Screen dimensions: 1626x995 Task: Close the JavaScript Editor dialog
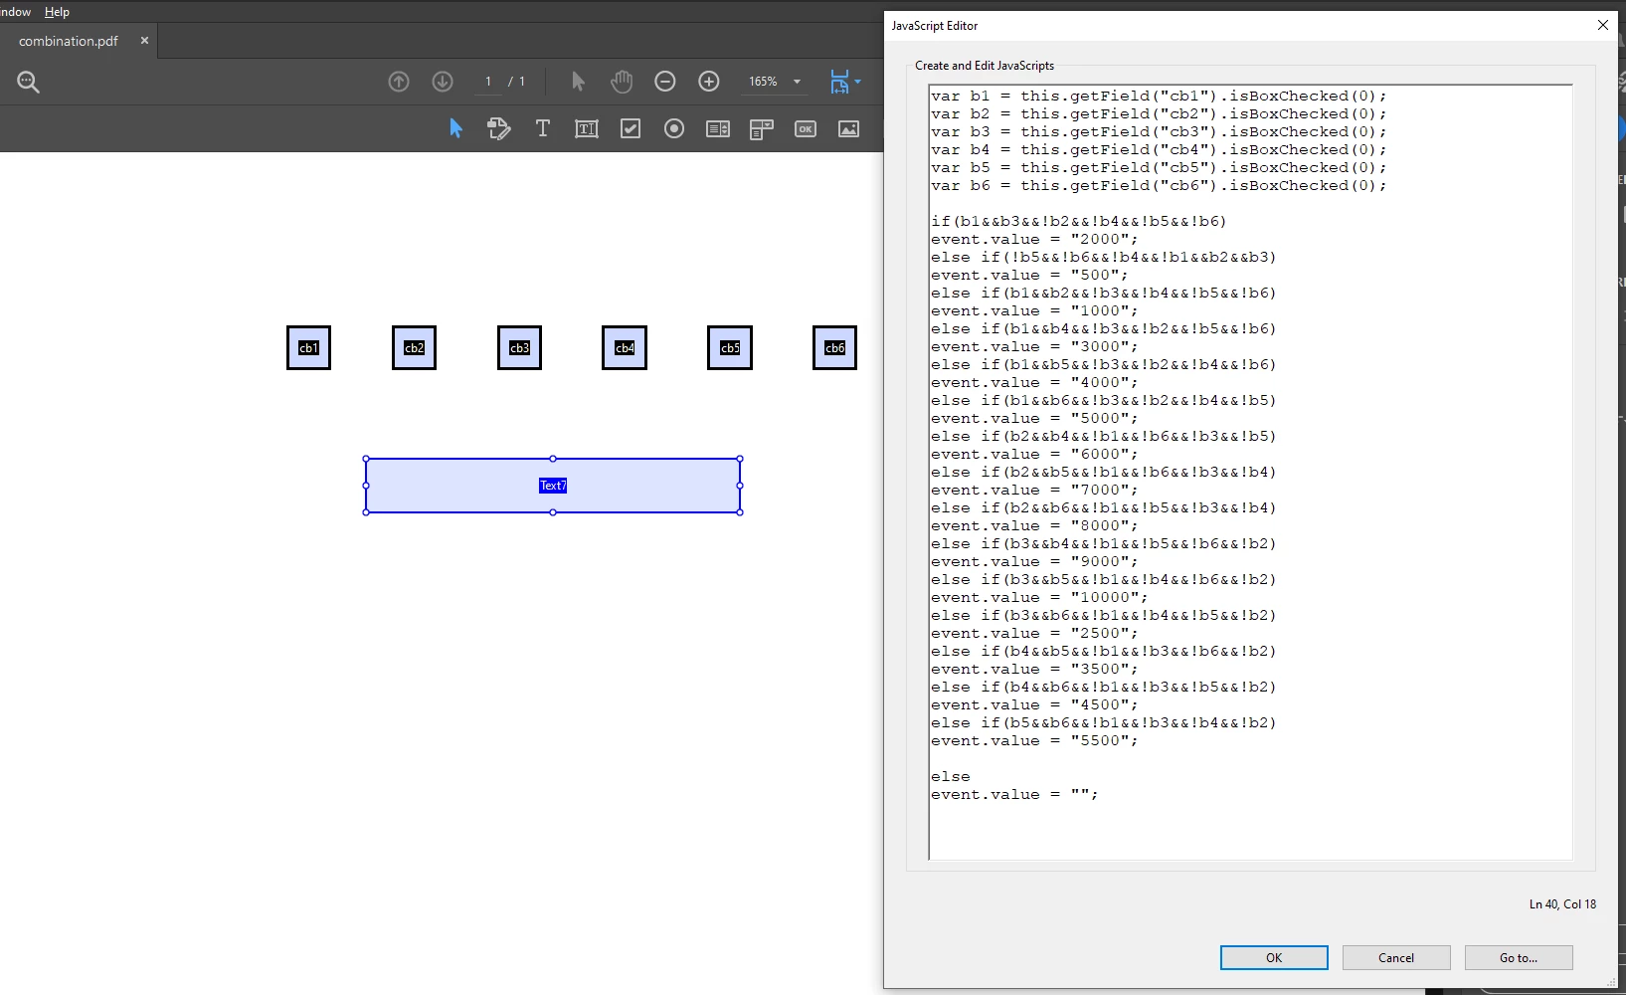(1603, 26)
